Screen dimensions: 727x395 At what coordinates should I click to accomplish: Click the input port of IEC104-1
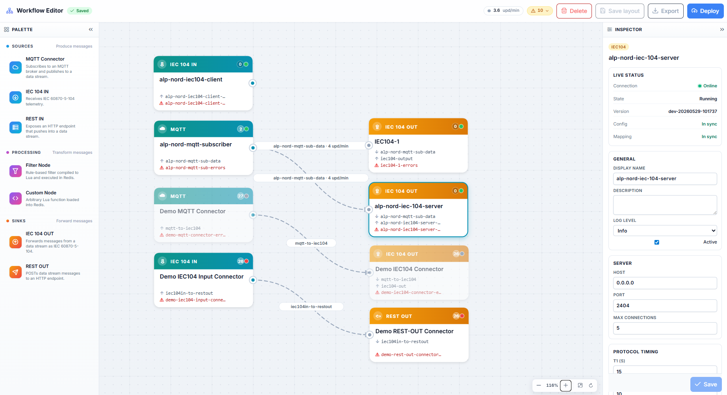369,145
